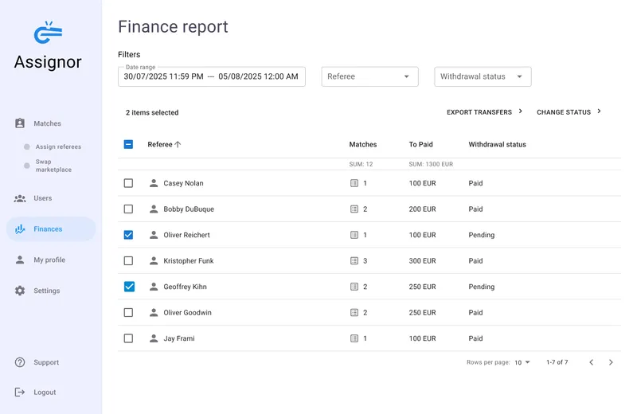Click the person icon beside Bobby DuBuque

[x=154, y=209]
